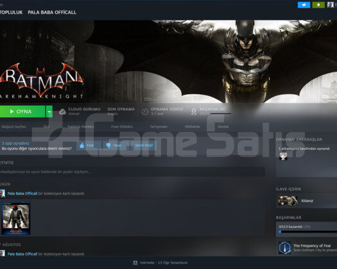Click '3/113 kazanıldı' achievements text
This screenshot has height=269, width=337.
coord(290,227)
